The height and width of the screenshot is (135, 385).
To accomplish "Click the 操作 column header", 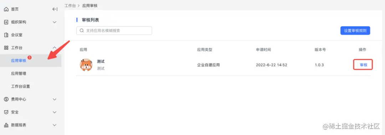I will click(x=363, y=50).
